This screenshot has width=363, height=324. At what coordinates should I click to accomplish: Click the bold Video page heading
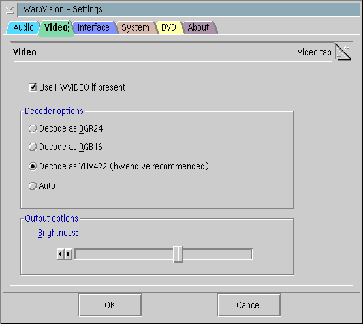[25, 52]
